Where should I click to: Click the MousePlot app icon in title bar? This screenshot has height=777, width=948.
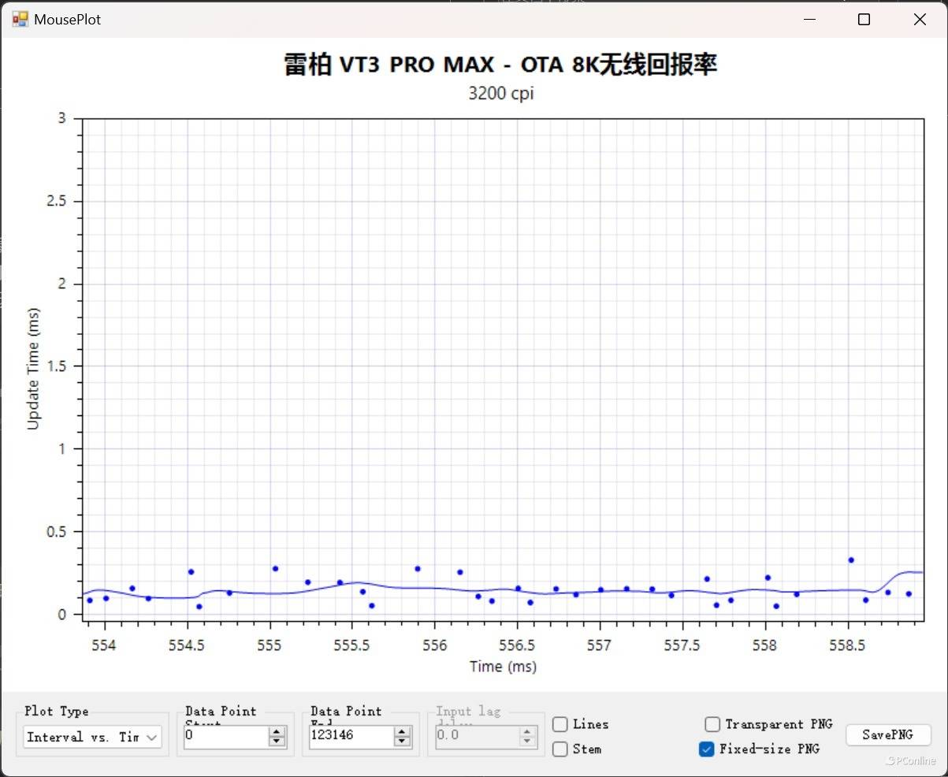click(20, 19)
